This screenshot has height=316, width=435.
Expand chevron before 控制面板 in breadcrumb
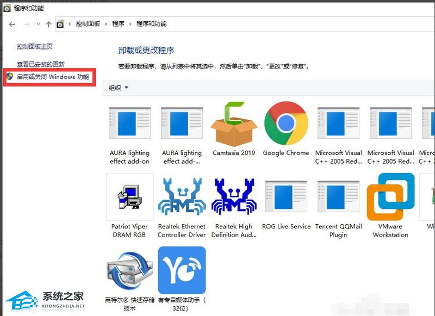(70, 24)
